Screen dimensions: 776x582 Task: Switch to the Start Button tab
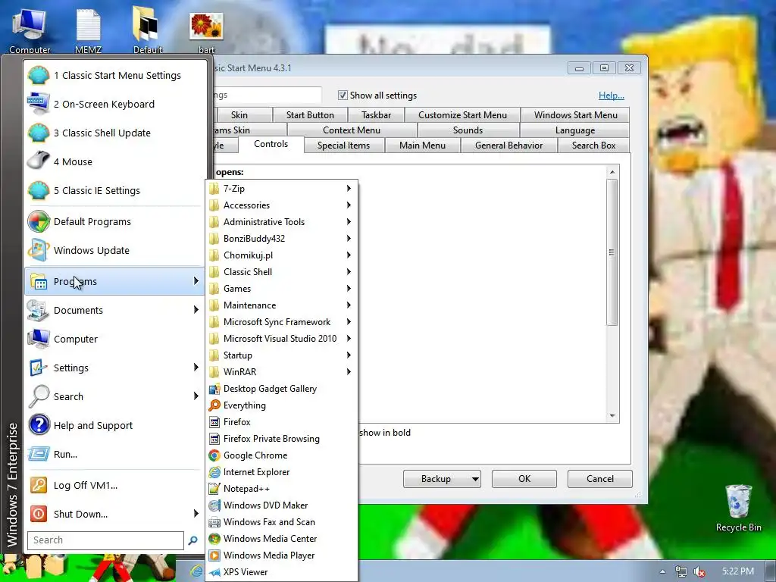pyautogui.click(x=310, y=115)
